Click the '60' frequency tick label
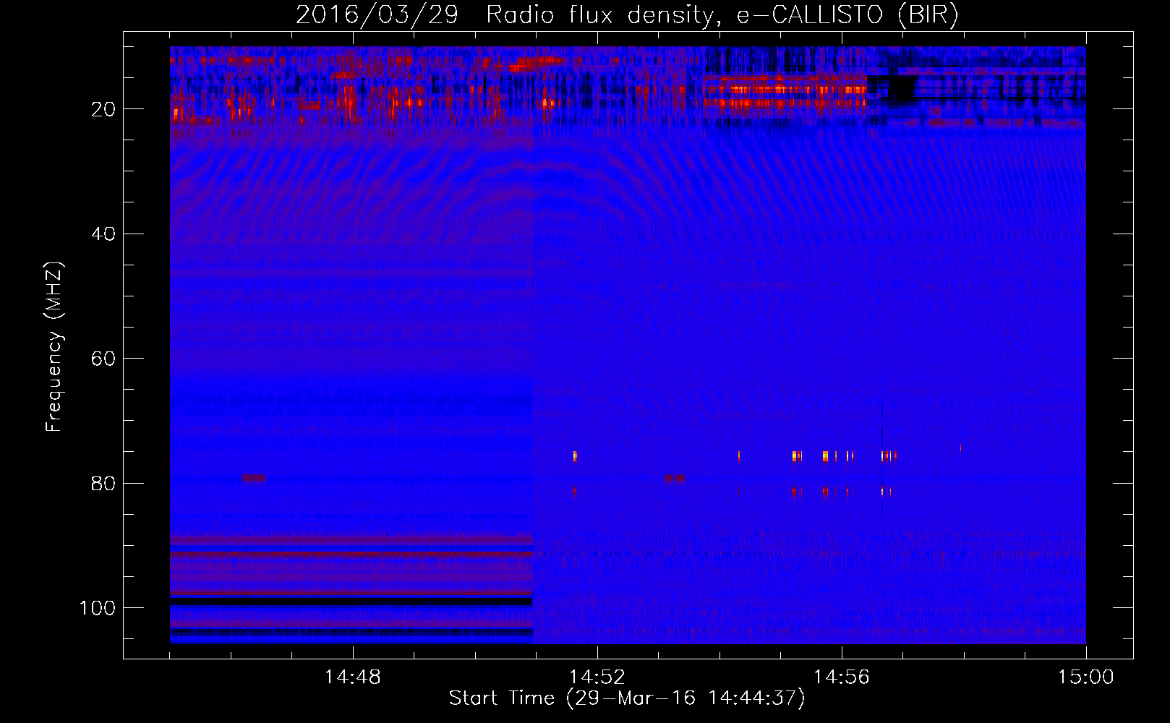Viewport: 1170px width, 723px height. click(x=104, y=359)
